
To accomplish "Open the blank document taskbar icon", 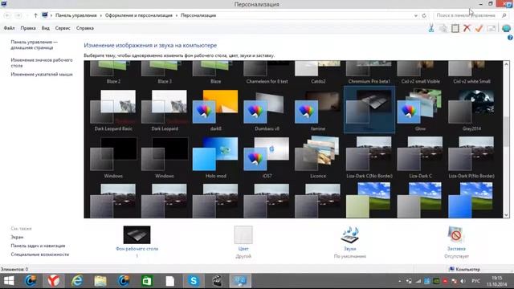I will pyautogui.click(x=170, y=281).
